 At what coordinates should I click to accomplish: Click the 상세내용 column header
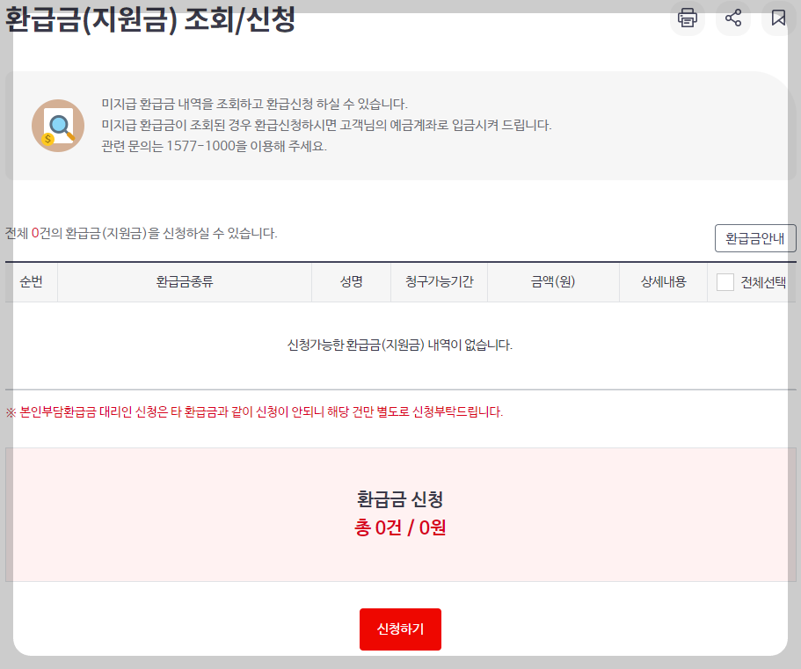[663, 281]
